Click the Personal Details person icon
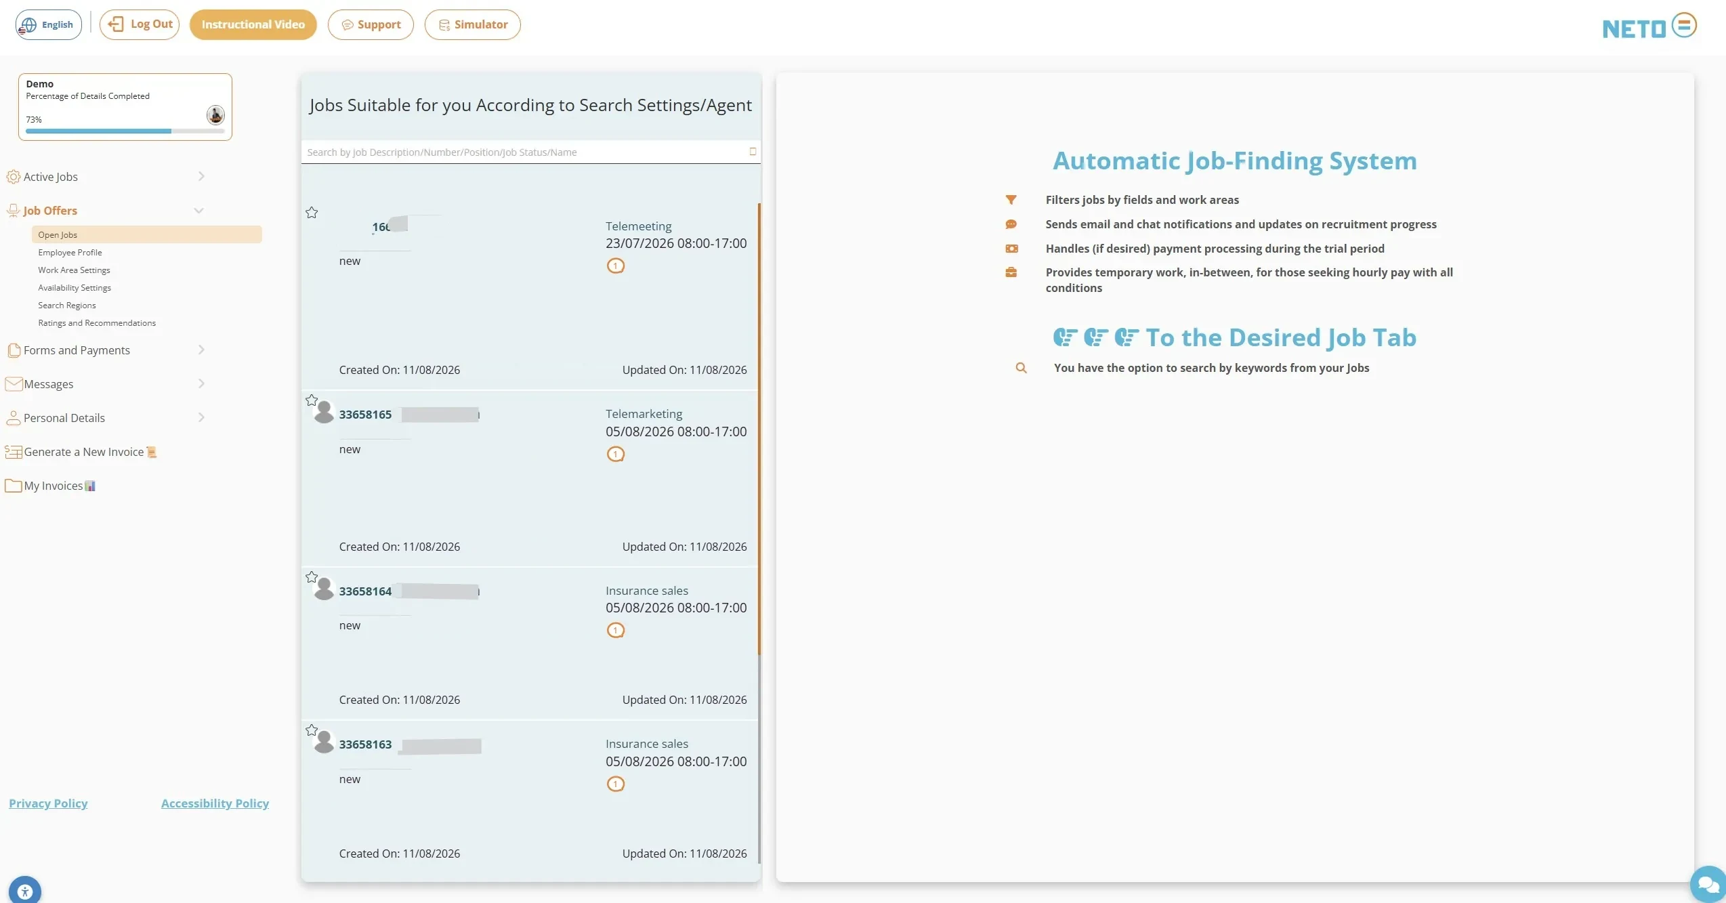The width and height of the screenshot is (1726, 903). pyautogui.click(x=13, y=418)
